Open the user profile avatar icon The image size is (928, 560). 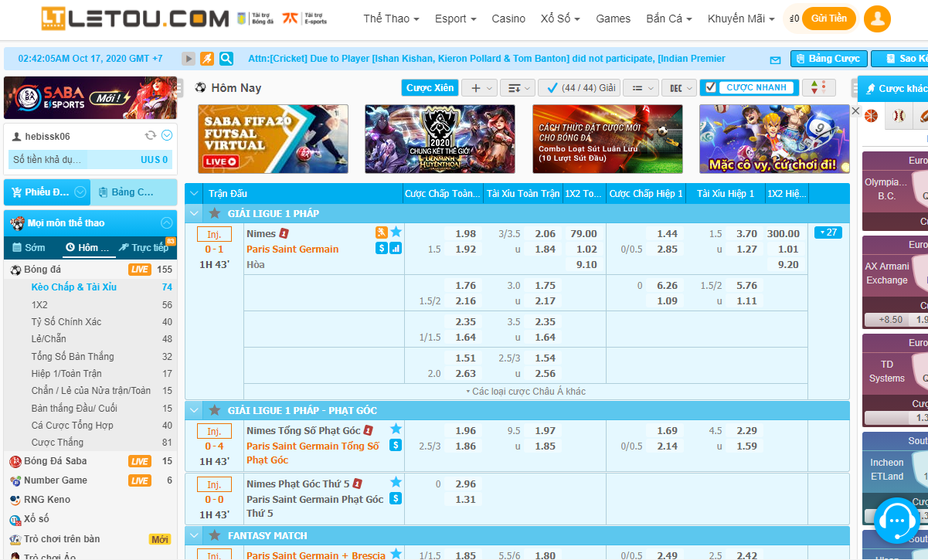click(x=877, y=19)
